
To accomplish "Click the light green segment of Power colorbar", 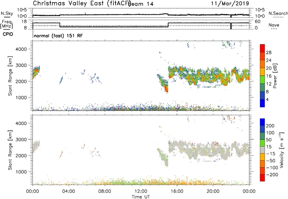I will point(262,80).
